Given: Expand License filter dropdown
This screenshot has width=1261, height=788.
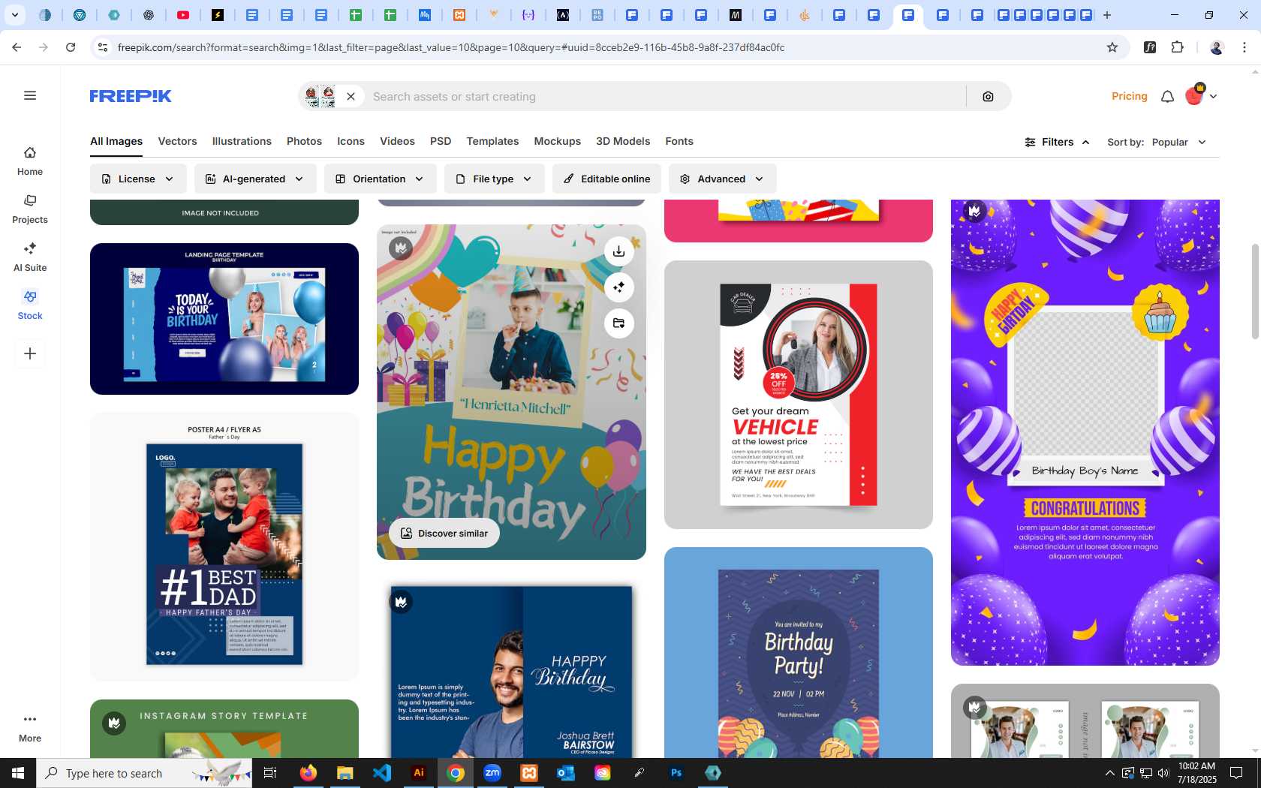Looking at the screenshot, I should (x=138, y=179).
